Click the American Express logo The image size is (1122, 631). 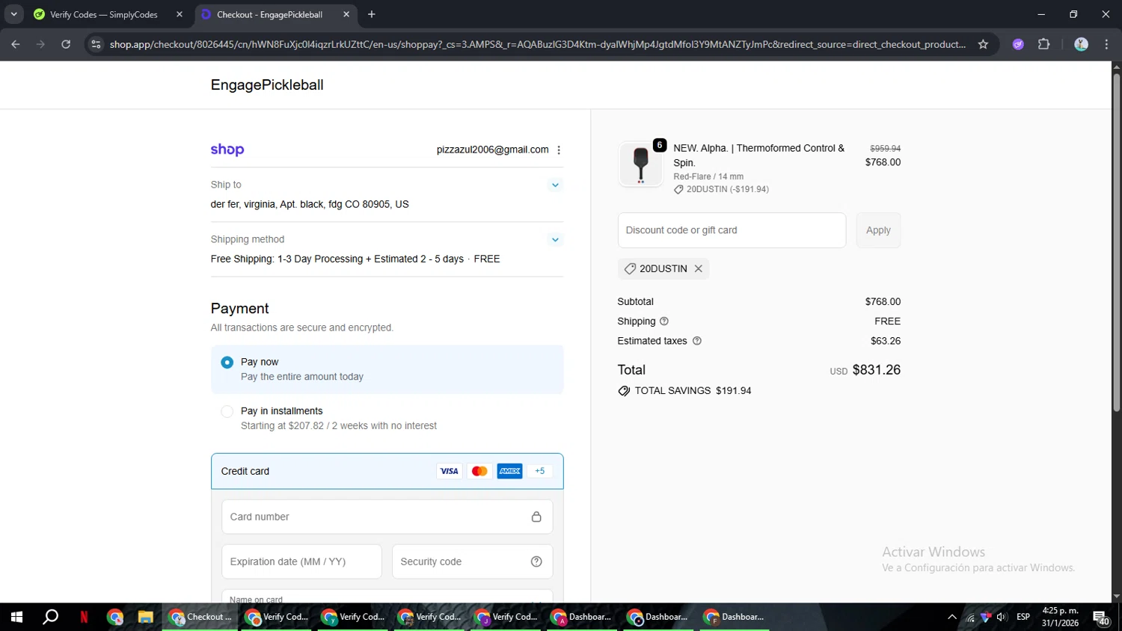[510, 471]
